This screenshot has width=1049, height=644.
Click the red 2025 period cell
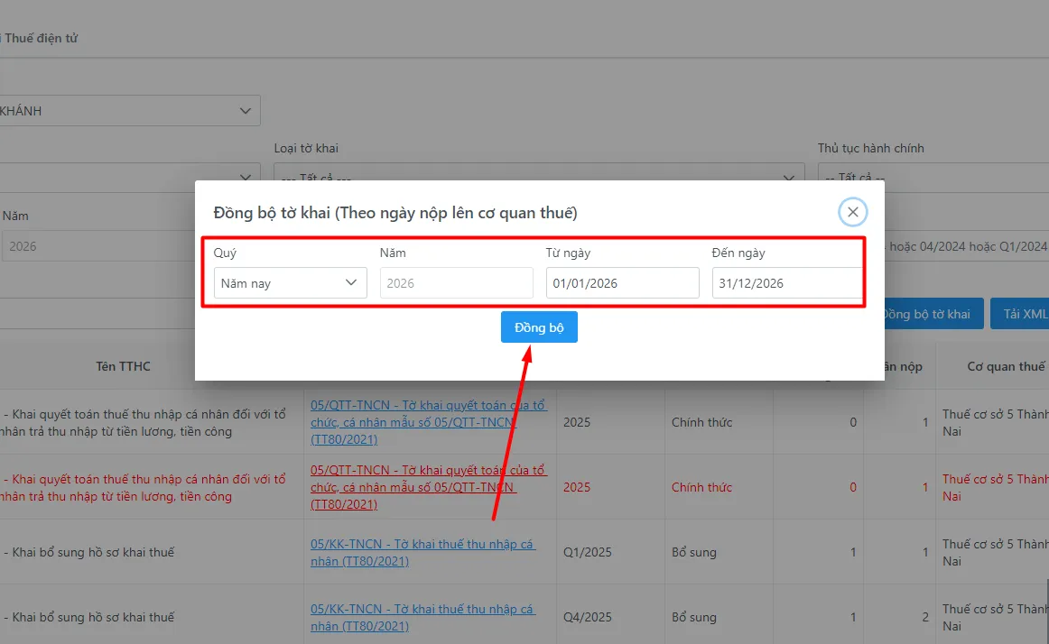click(x=577, y=487)
